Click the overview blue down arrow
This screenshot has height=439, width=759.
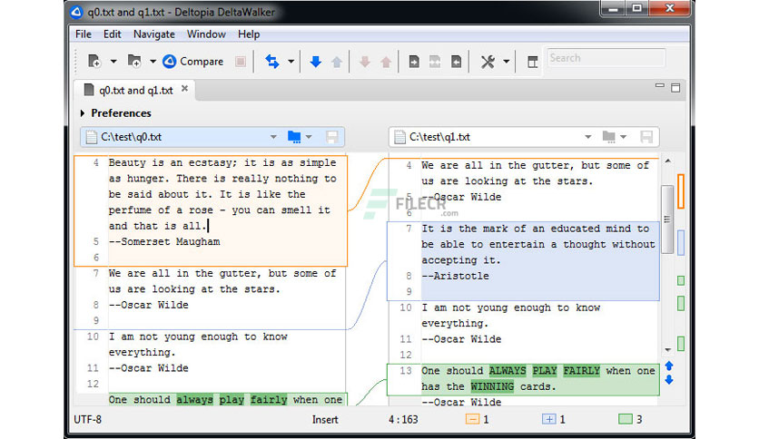(x=669, y=380)
